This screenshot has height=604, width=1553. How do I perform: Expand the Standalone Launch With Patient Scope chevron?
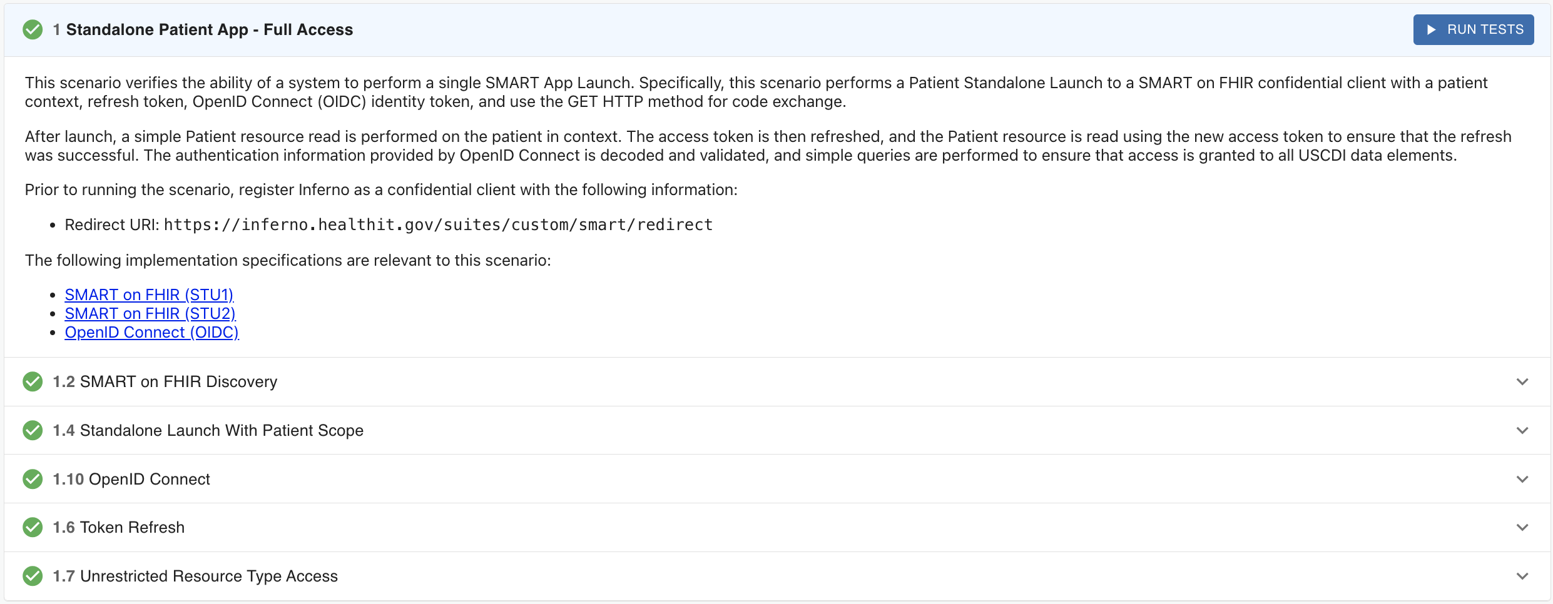(x=1522, y=430)
